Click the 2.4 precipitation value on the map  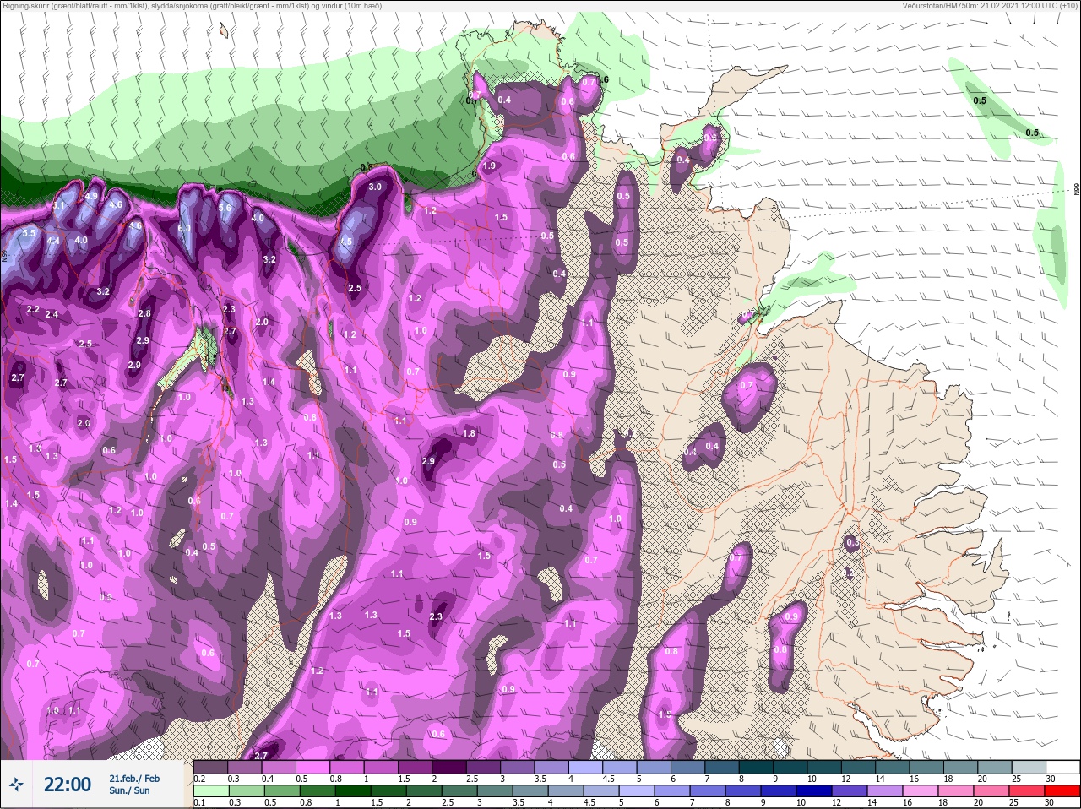[x=52, y=314]
